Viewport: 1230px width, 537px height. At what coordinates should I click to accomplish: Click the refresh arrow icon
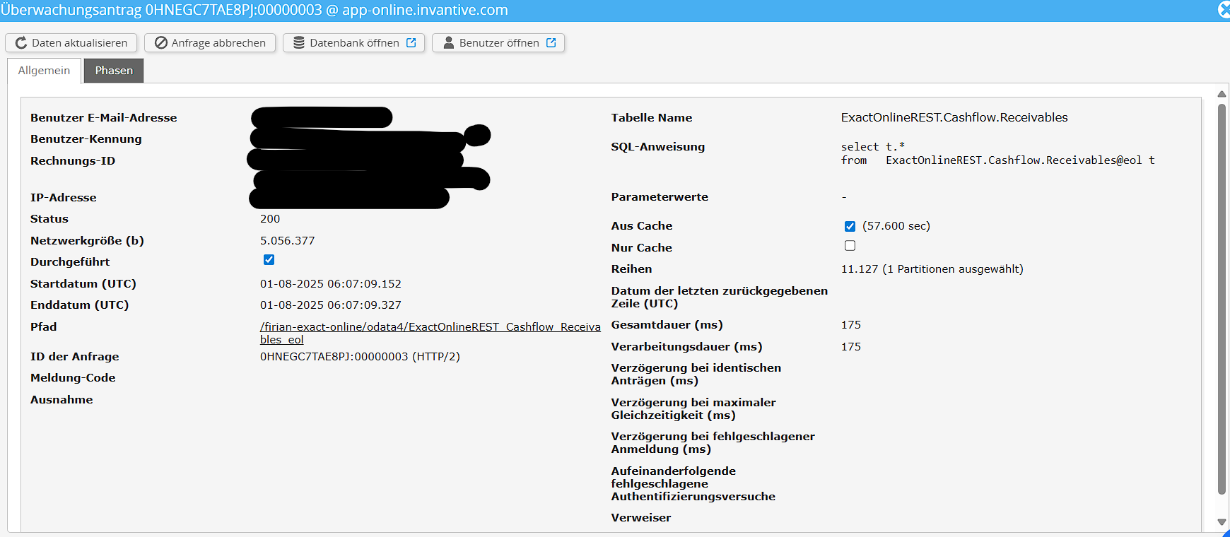pos(21,43)
